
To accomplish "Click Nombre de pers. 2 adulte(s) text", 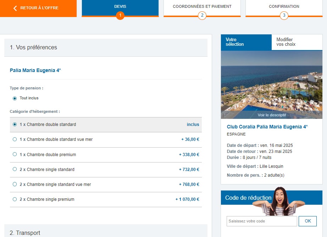I will [255, 175].
